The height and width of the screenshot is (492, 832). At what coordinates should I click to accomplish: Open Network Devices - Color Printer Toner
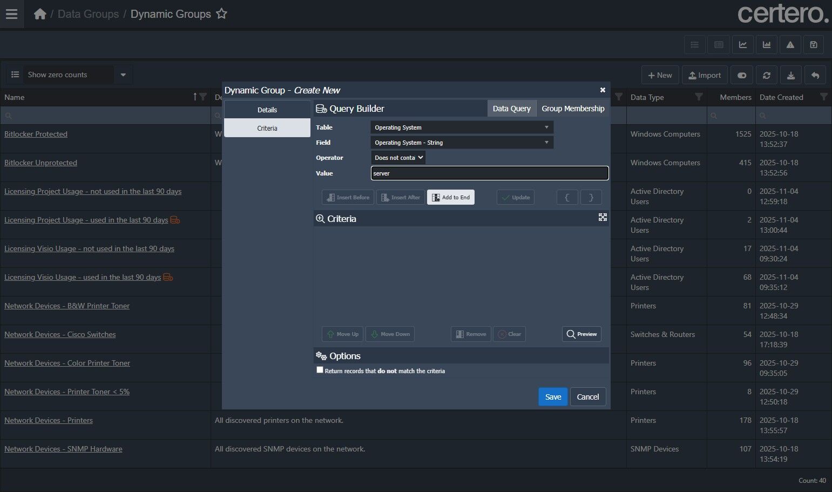pos(67,363)
